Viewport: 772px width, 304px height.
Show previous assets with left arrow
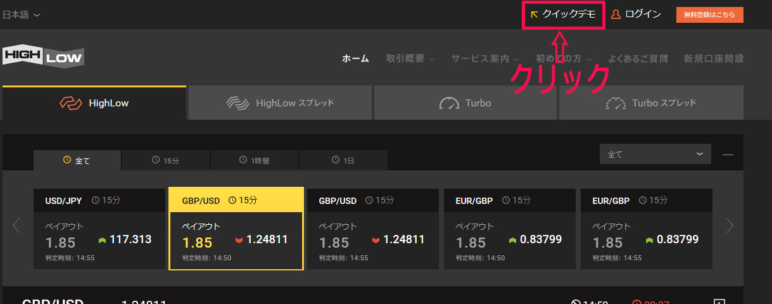[x=16, y=225]
